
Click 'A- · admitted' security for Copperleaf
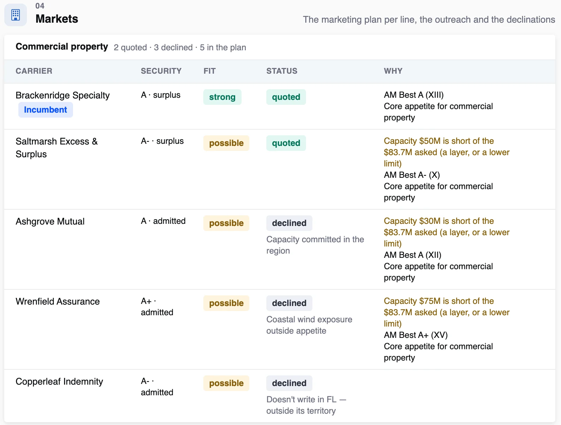pos(157,387)
